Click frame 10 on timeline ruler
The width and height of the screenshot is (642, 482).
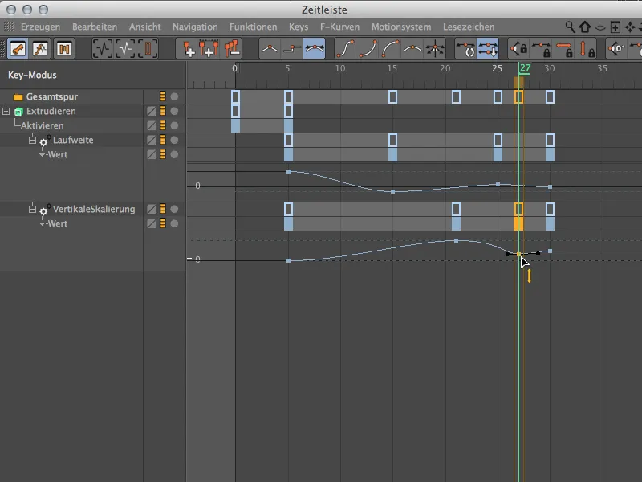point(339,68)
